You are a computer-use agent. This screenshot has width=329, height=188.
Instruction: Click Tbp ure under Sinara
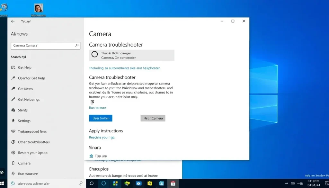[x=101, y=156]
